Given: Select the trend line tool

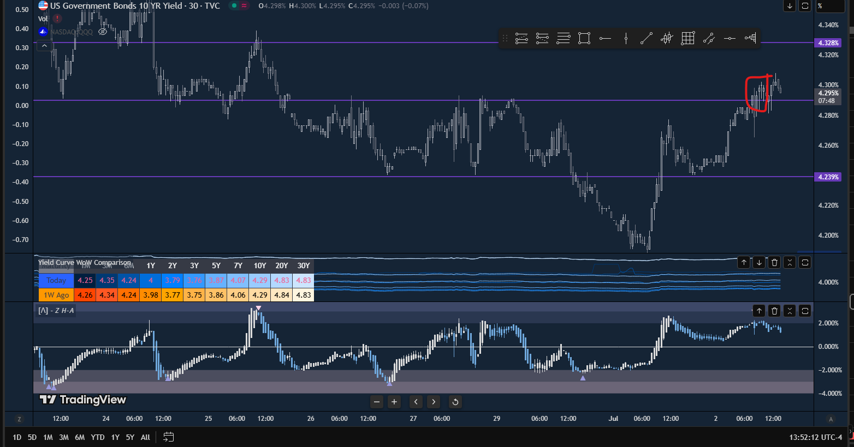Looking at the screenshot, I should (x=647, y=38).
